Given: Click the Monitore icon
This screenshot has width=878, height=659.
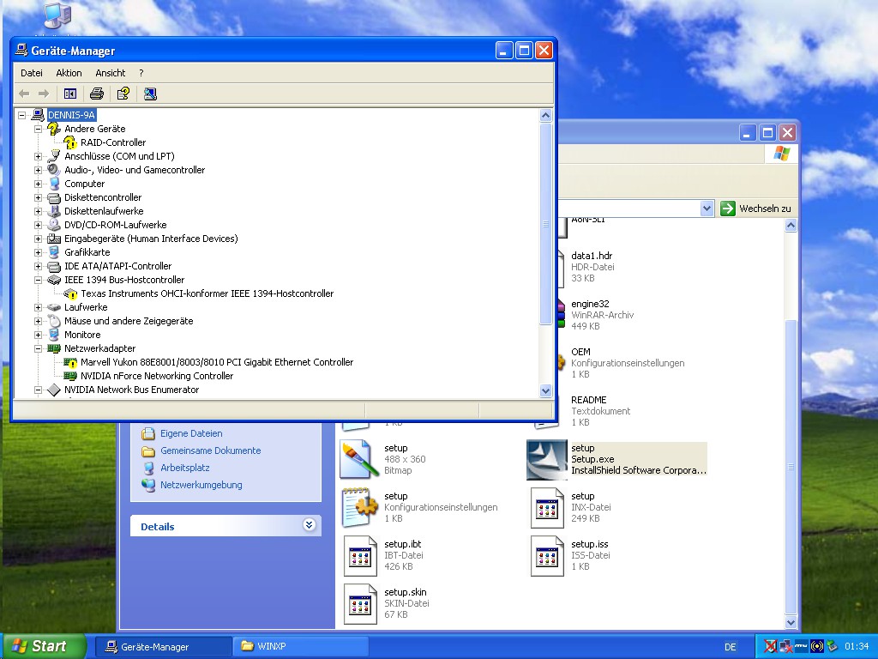Looking at the screenshot, I should click(54, 335).
